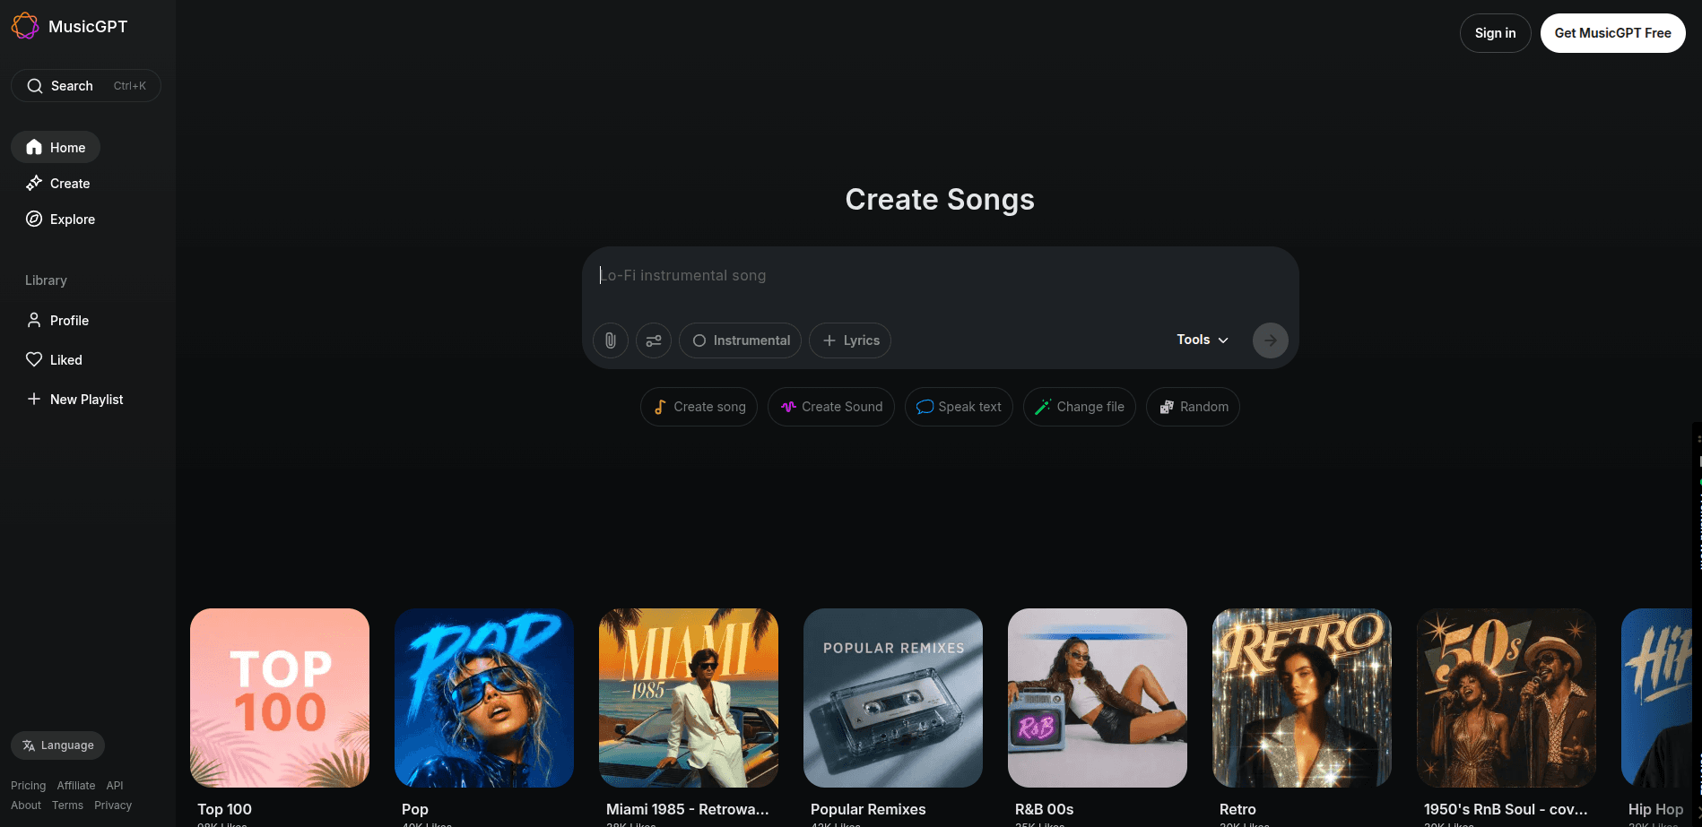Open Profile in Library section
Viewport: 1702px width, 827px height.
(57, 321)
